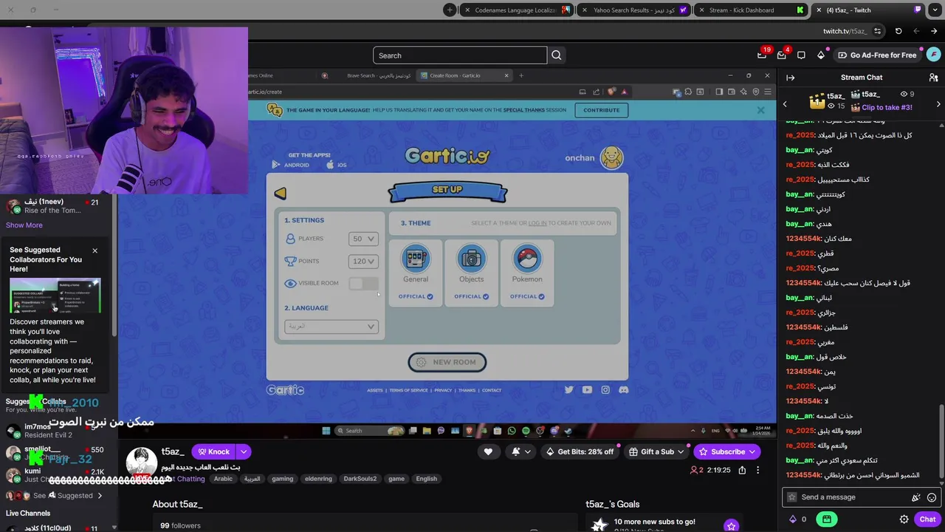
Task: Open the Points 120 dropdown
Action: tap(363, 261)
